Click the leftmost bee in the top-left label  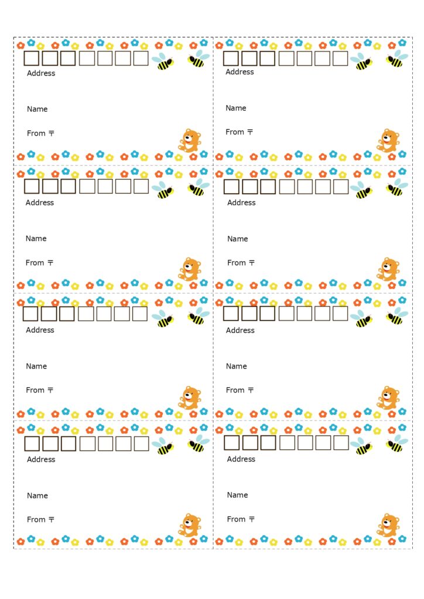click(x=163, y=61)
